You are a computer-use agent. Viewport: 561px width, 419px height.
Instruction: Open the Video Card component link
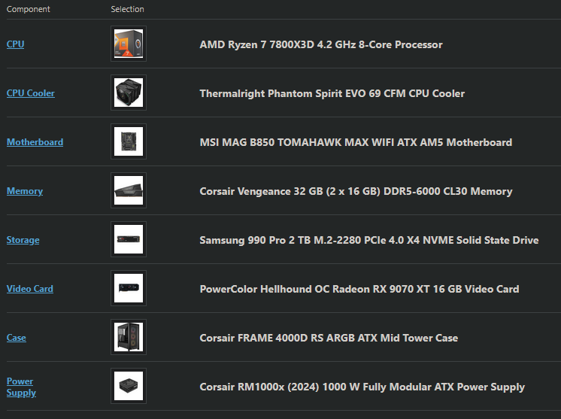click(29, 289)
